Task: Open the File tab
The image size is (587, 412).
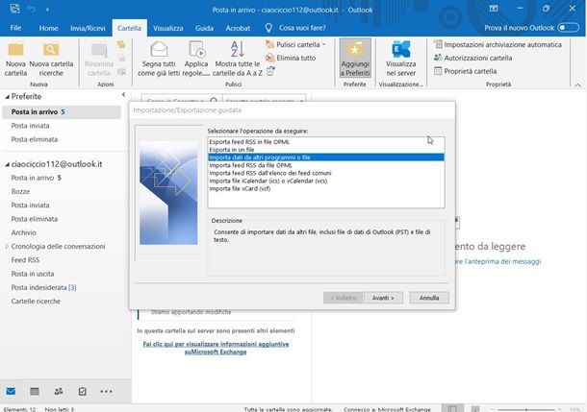Action: [x=15, y=28]
